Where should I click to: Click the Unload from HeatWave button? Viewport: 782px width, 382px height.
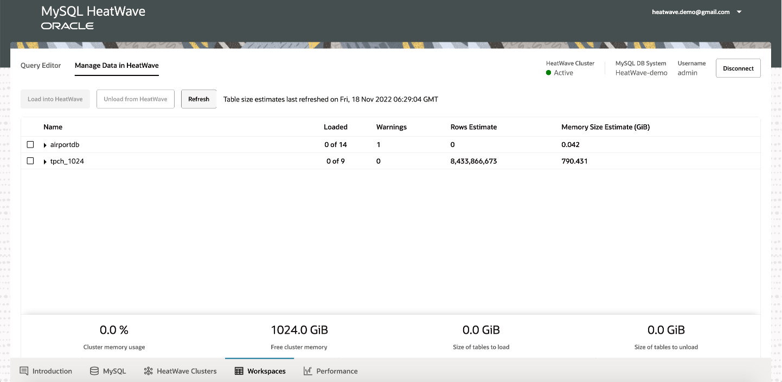click(x=135, y=99)
